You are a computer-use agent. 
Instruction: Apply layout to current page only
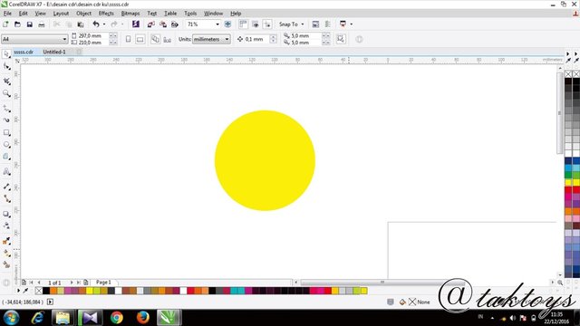pyautogui.click(x=167, y=39)
